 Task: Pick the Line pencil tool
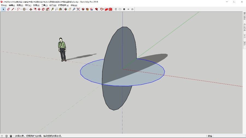(x=13, y=9)
